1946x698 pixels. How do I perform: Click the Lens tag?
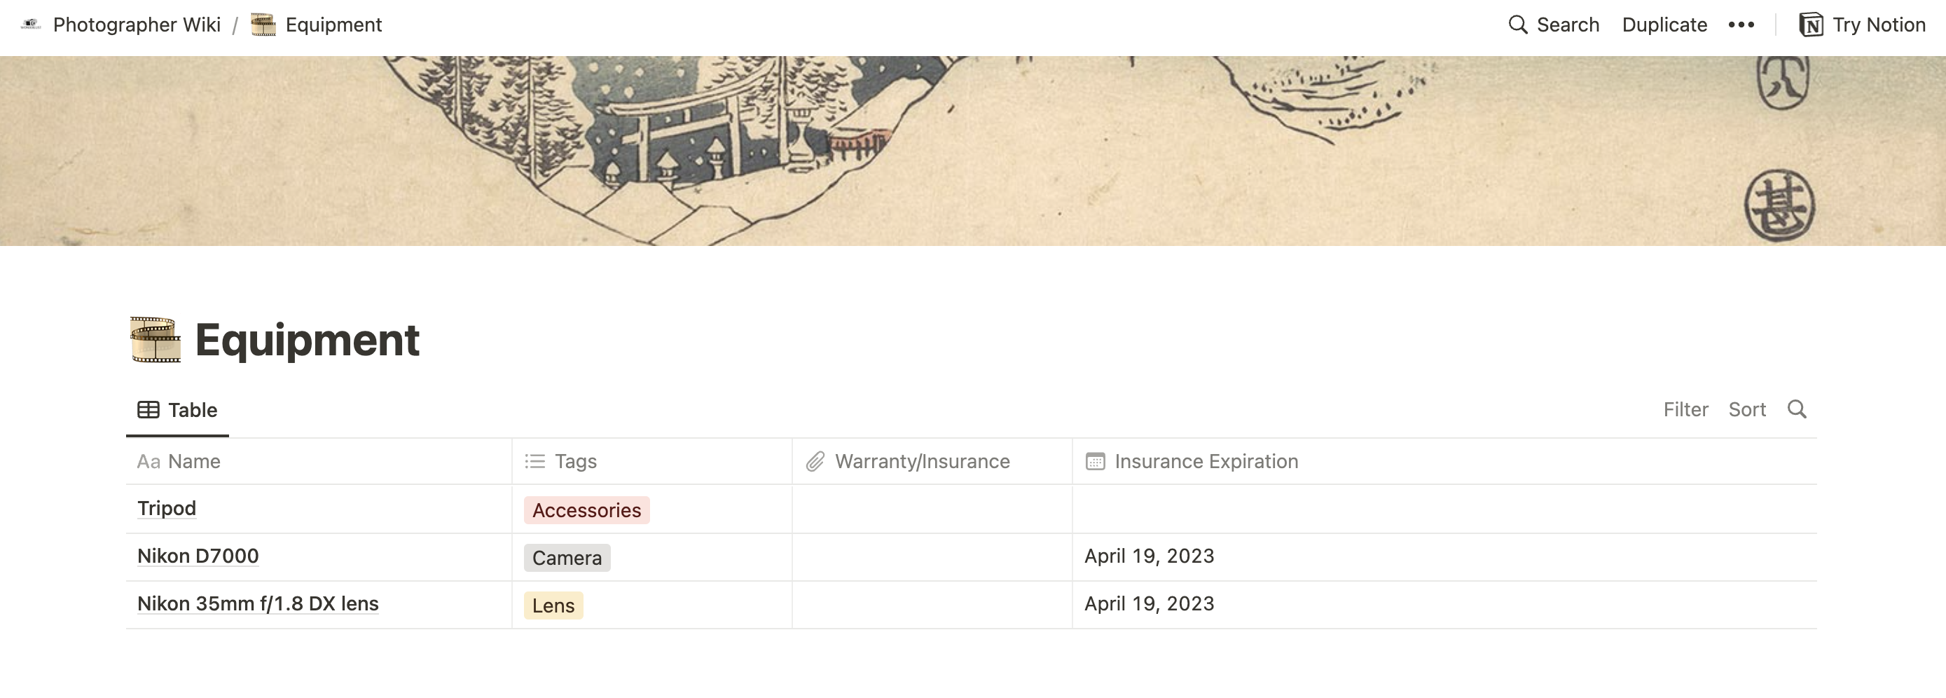click(553, 605)
